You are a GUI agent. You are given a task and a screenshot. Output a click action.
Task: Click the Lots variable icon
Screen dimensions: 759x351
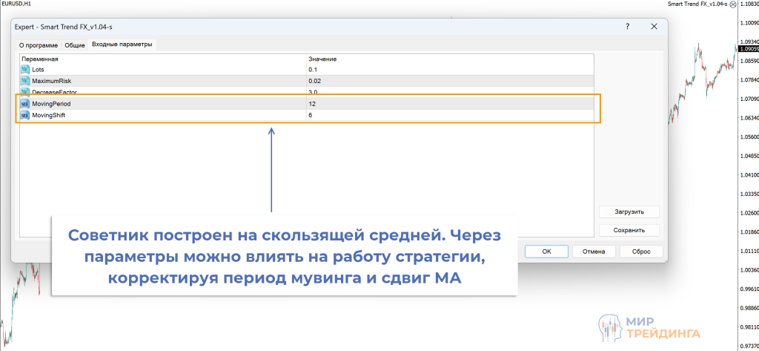(x=24, y=69)
